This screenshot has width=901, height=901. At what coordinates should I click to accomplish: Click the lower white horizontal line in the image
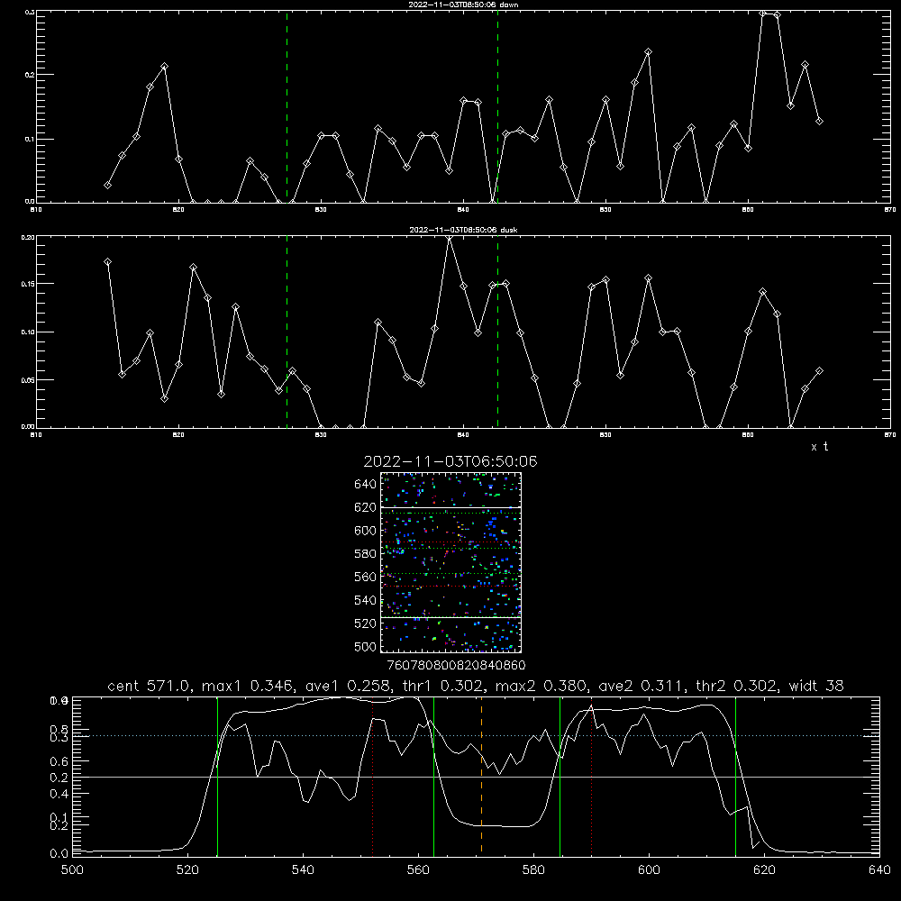point(450,617)
